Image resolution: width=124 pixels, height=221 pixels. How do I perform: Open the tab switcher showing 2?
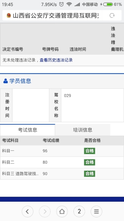click(x=79, y=211)
